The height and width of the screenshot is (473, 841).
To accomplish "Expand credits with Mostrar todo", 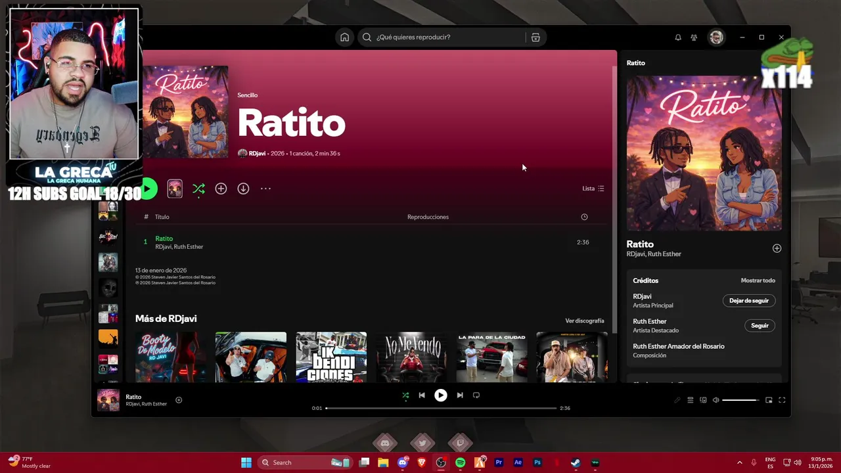I will tap(758, 281).
